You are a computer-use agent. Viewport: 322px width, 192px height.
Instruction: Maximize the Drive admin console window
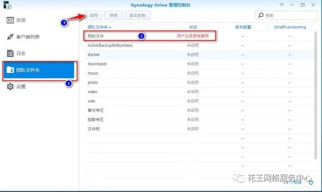pos(303,5)
